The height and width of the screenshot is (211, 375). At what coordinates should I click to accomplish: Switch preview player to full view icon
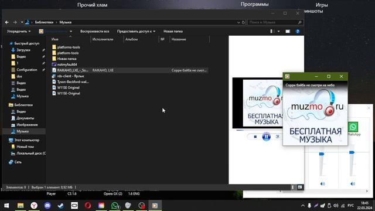pos(277,137)
